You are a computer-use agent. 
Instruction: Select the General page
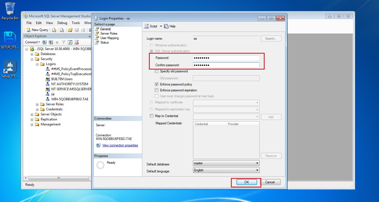click(x=105, y=29)
